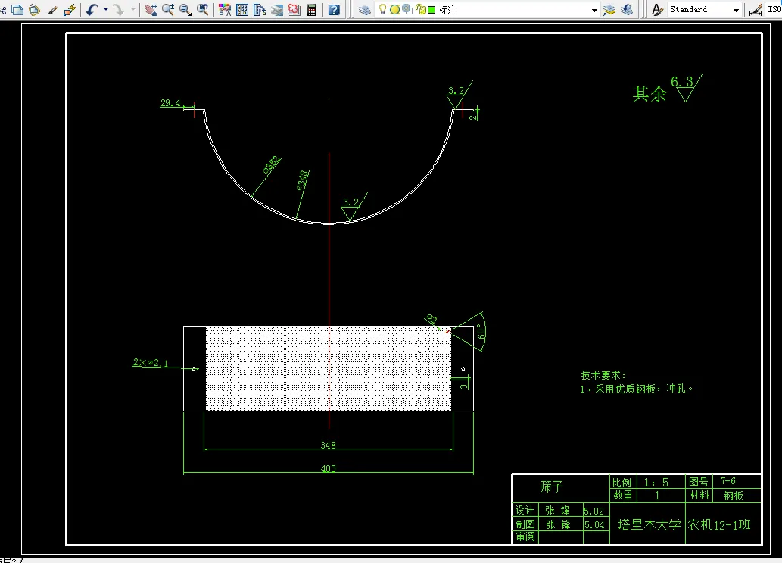Click the ISO dimension style combo box
Image resolution: width=782 pixels, height=563 pixels.
(773, 10)
